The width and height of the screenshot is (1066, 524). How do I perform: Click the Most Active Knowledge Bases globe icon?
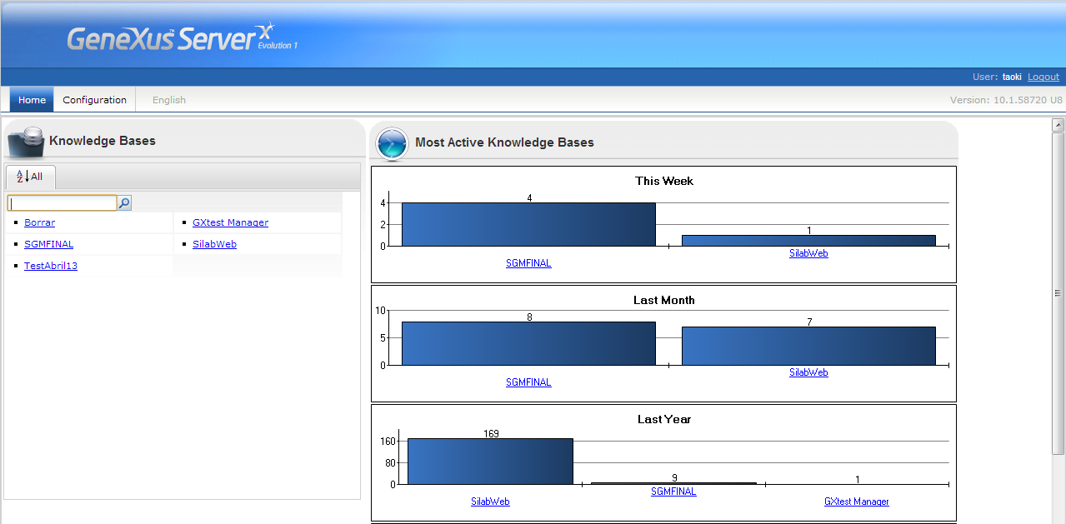(x=393, y=143)
